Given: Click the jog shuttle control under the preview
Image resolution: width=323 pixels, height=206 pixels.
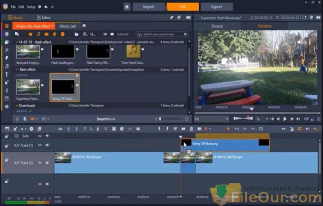Looking at the screenshot, I should coord(243,119).
